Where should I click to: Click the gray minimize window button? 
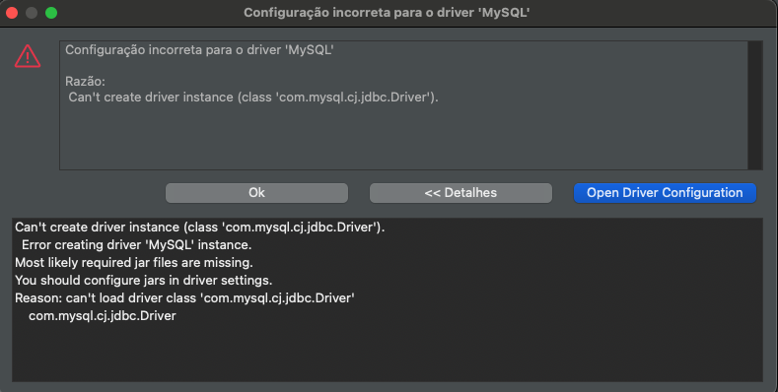[x=32, y=13]
